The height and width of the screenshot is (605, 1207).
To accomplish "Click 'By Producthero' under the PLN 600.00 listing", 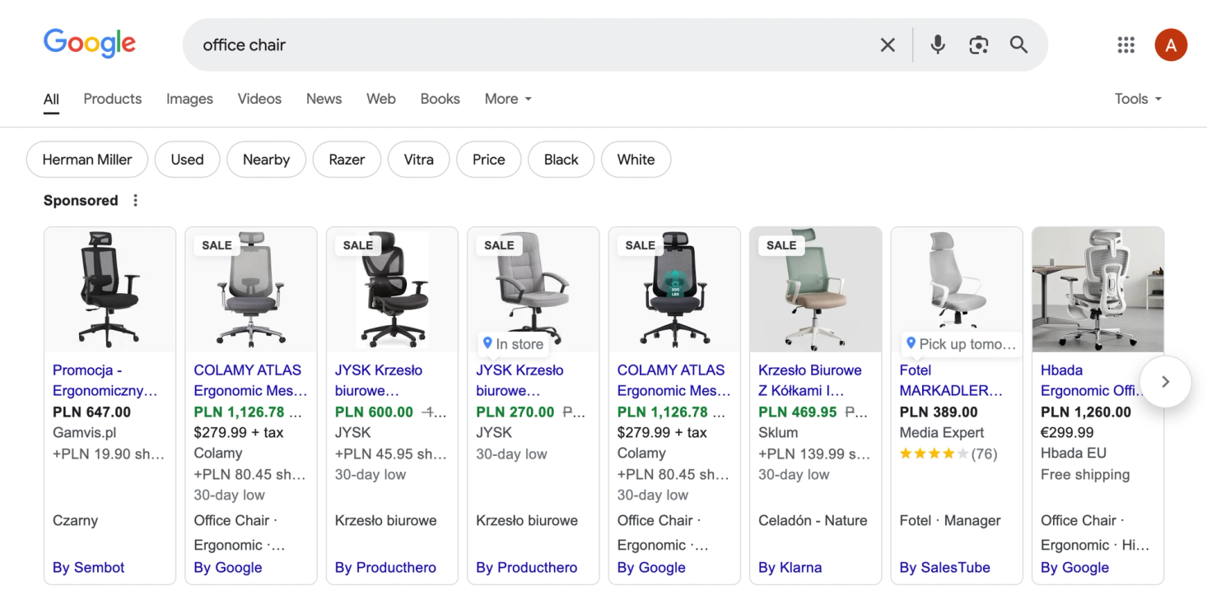I will (x=385, y=567).
